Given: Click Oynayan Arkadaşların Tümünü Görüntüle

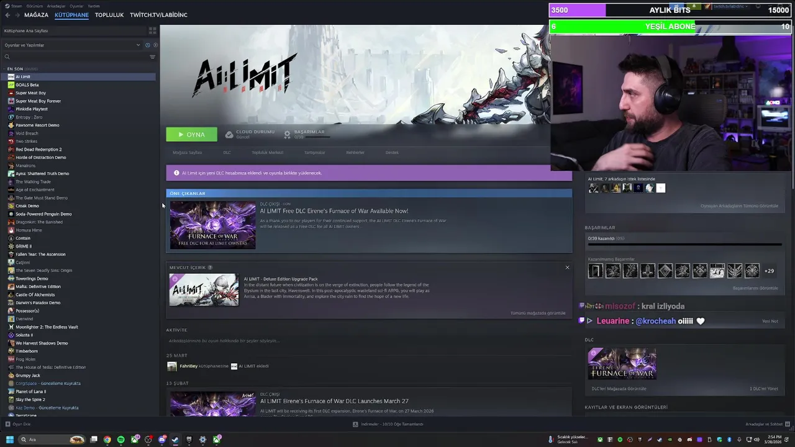Looking at the screenshot, I should [739, 205].
